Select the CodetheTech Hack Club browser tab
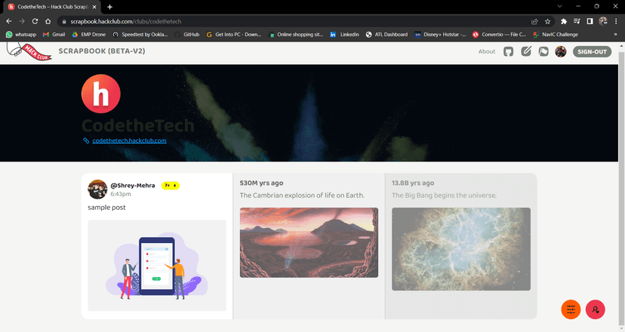Screen dimensions: 625x332 53,7
